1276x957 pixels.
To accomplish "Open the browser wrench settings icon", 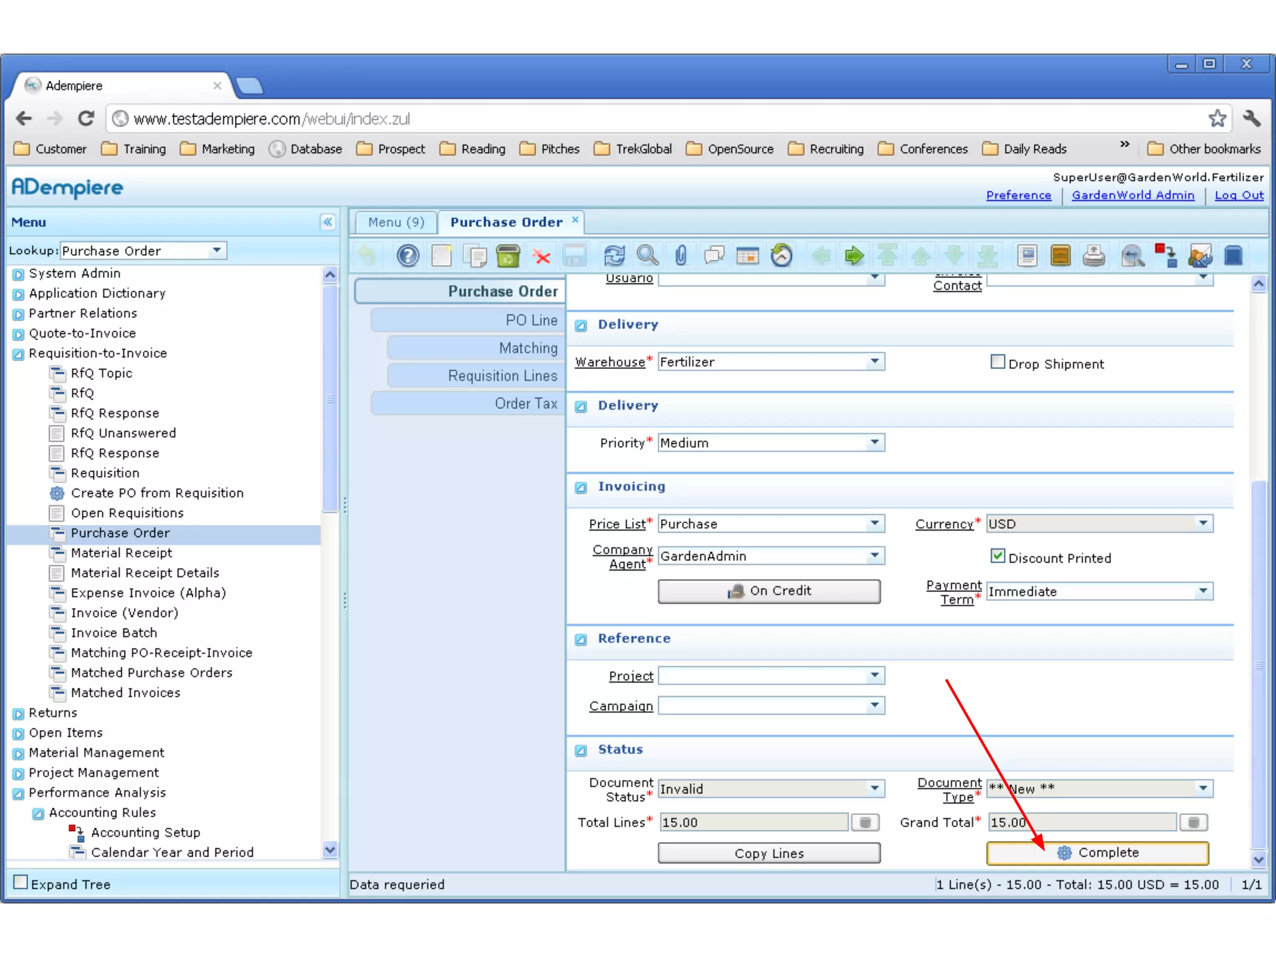I will point(1251,118).
